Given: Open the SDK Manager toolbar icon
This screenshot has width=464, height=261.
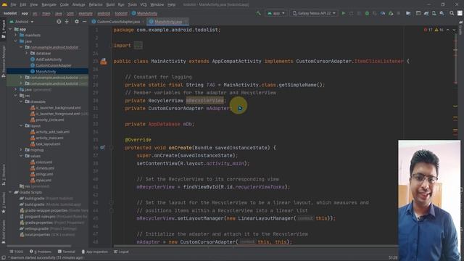Looking at the screenshot, I should [x=442, y=13].
